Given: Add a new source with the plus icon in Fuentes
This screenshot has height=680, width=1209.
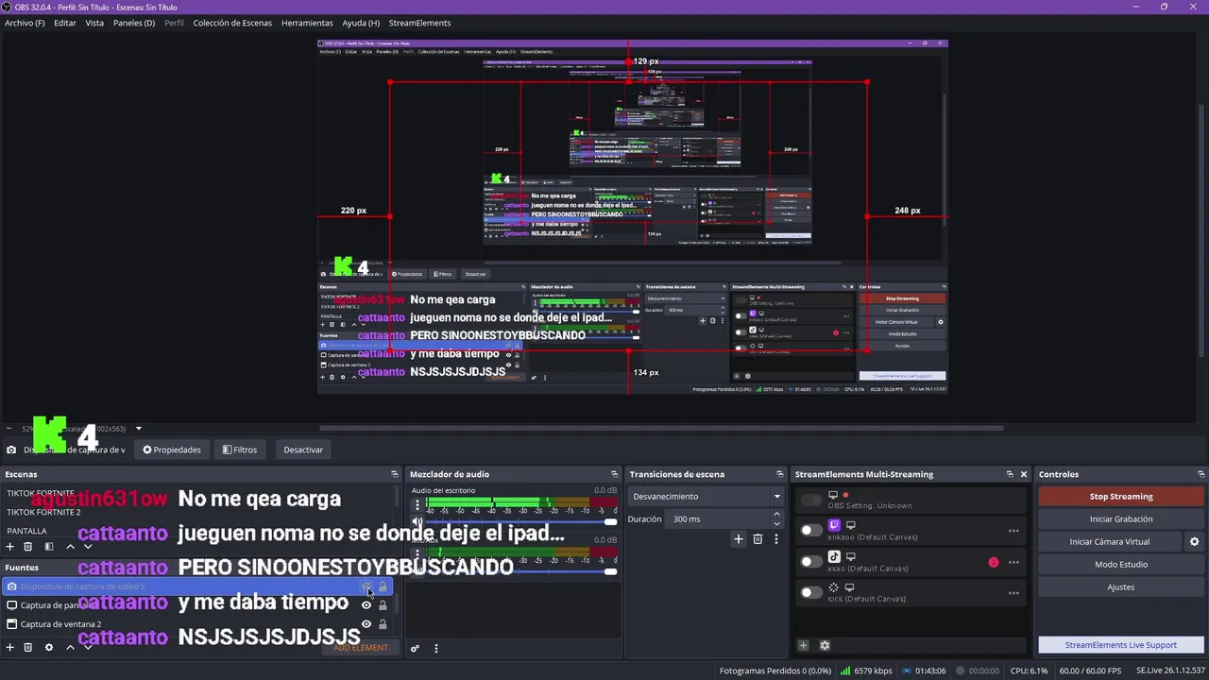Looking at the screenshot, I should [x=10, y=647].
